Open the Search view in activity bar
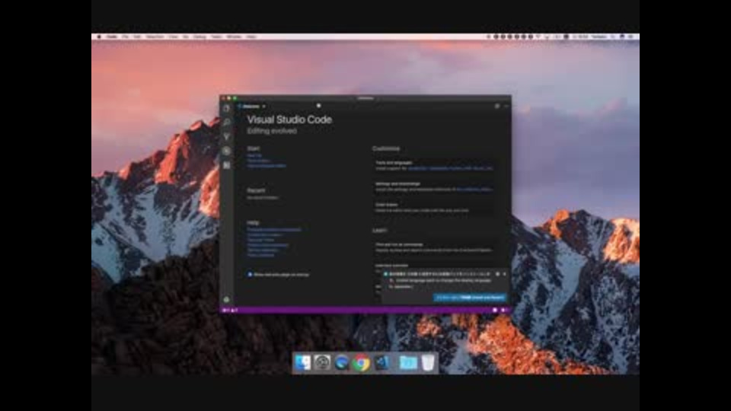The width and height of the screenshot is (731, 411). tap(227, 123)
